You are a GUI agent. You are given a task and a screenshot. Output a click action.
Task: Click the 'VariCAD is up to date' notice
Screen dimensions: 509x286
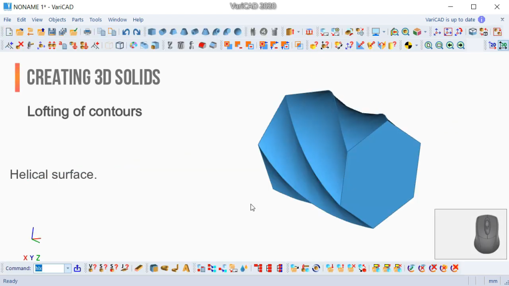(x=450, y=19)
